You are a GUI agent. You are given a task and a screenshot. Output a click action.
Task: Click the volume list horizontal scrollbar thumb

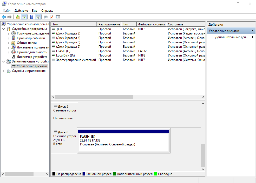click(x=94, y=97)
